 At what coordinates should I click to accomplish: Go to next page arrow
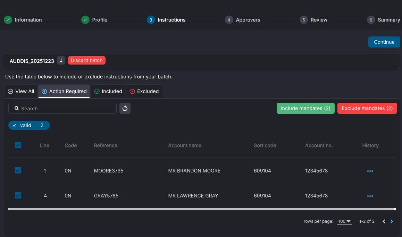click(x=392, y=221)
